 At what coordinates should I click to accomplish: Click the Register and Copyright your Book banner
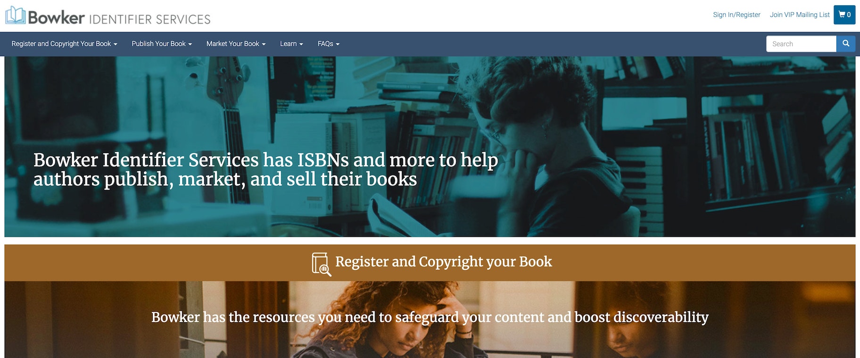[430, 263]
